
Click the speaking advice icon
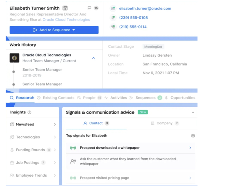click(73, 161)
